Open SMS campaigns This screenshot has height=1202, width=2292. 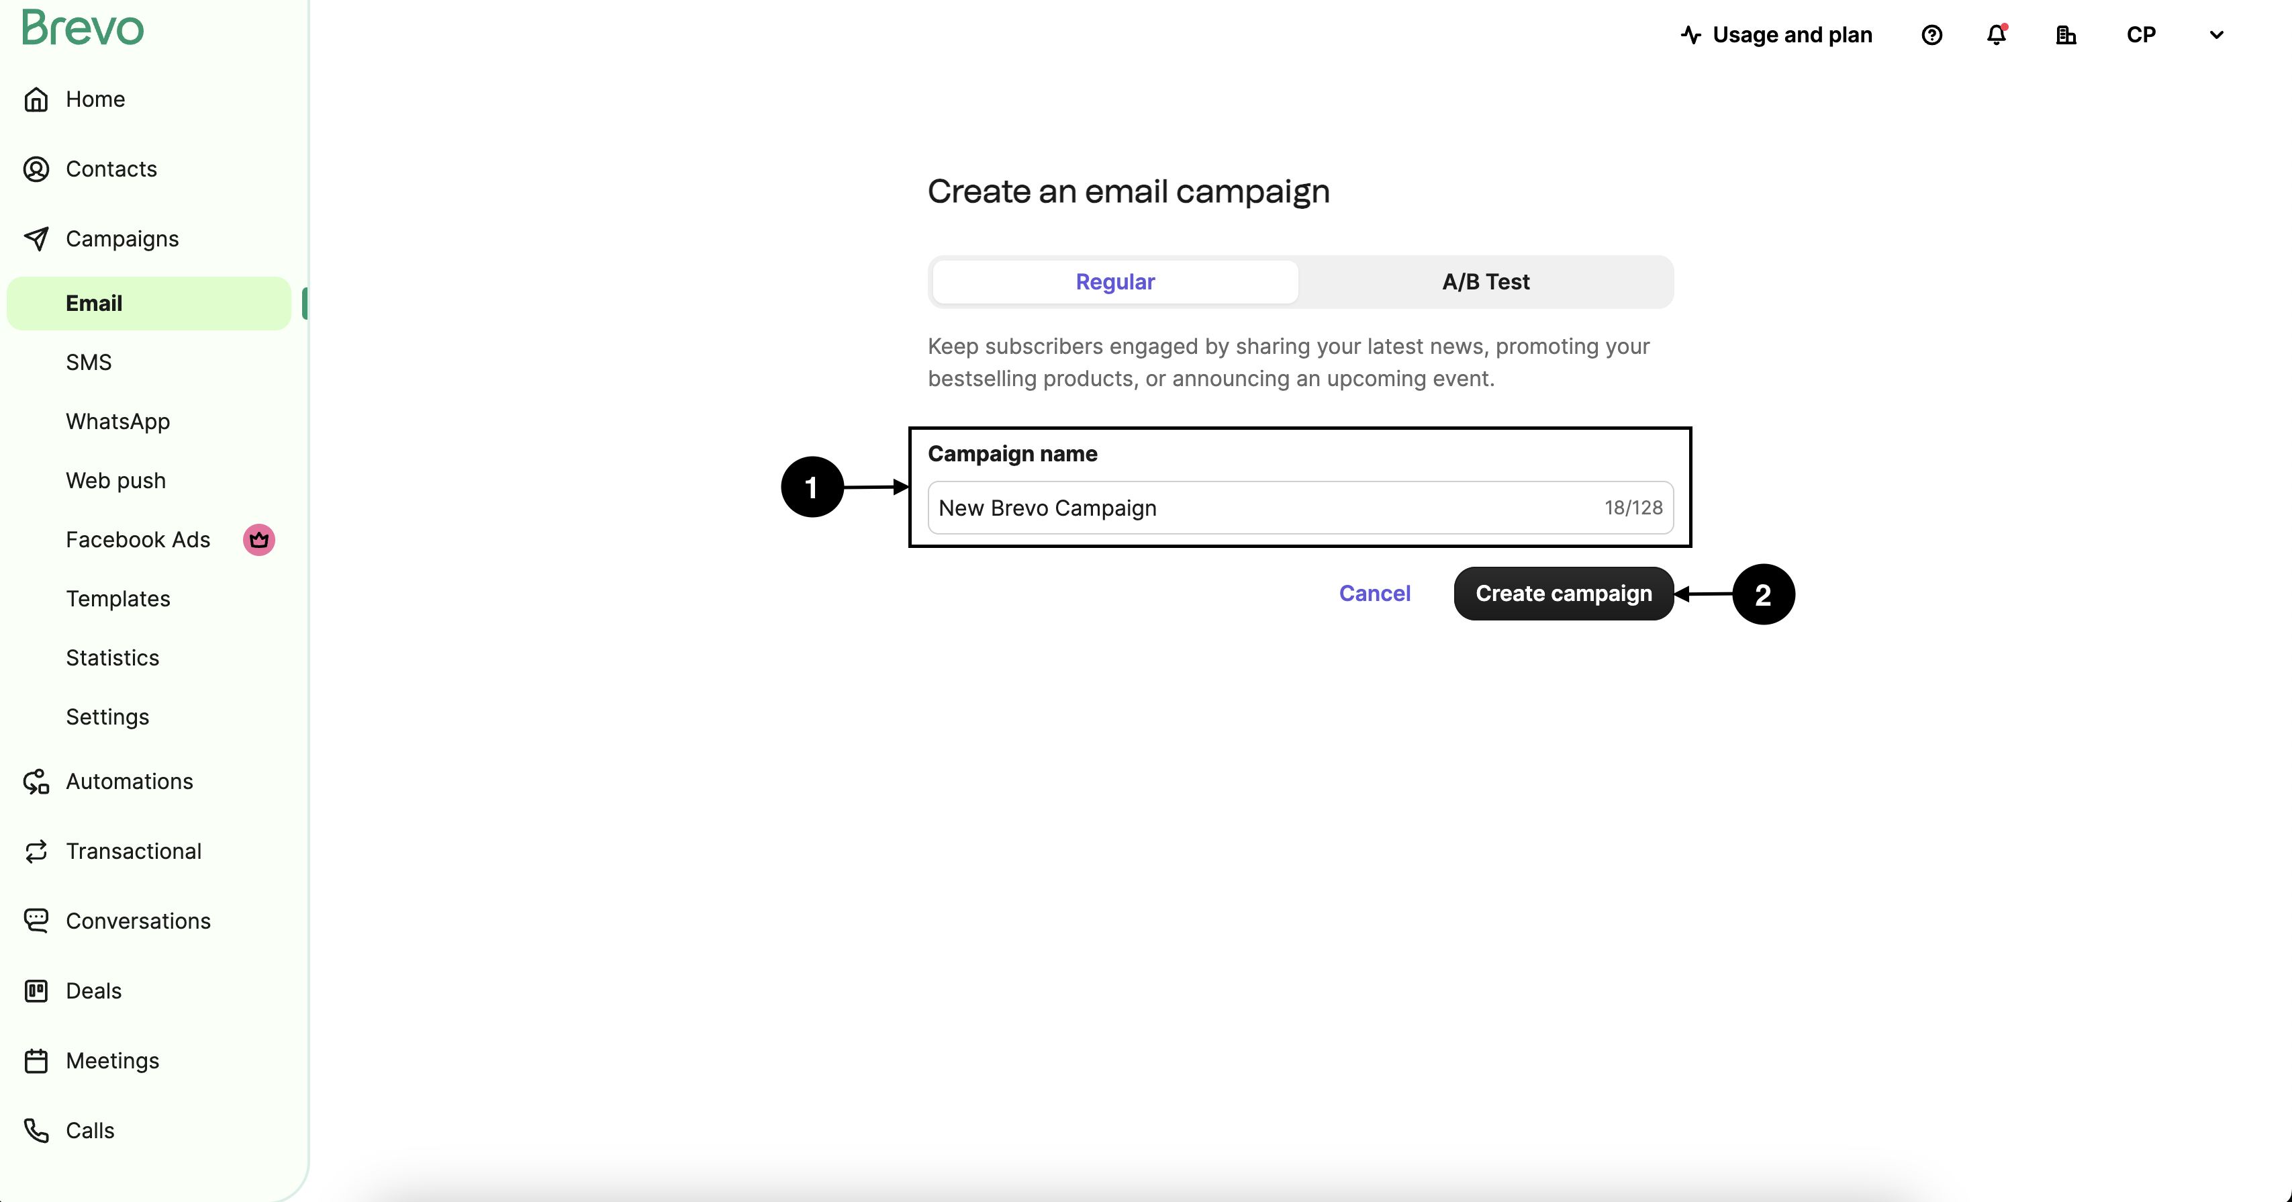(89, 362)
